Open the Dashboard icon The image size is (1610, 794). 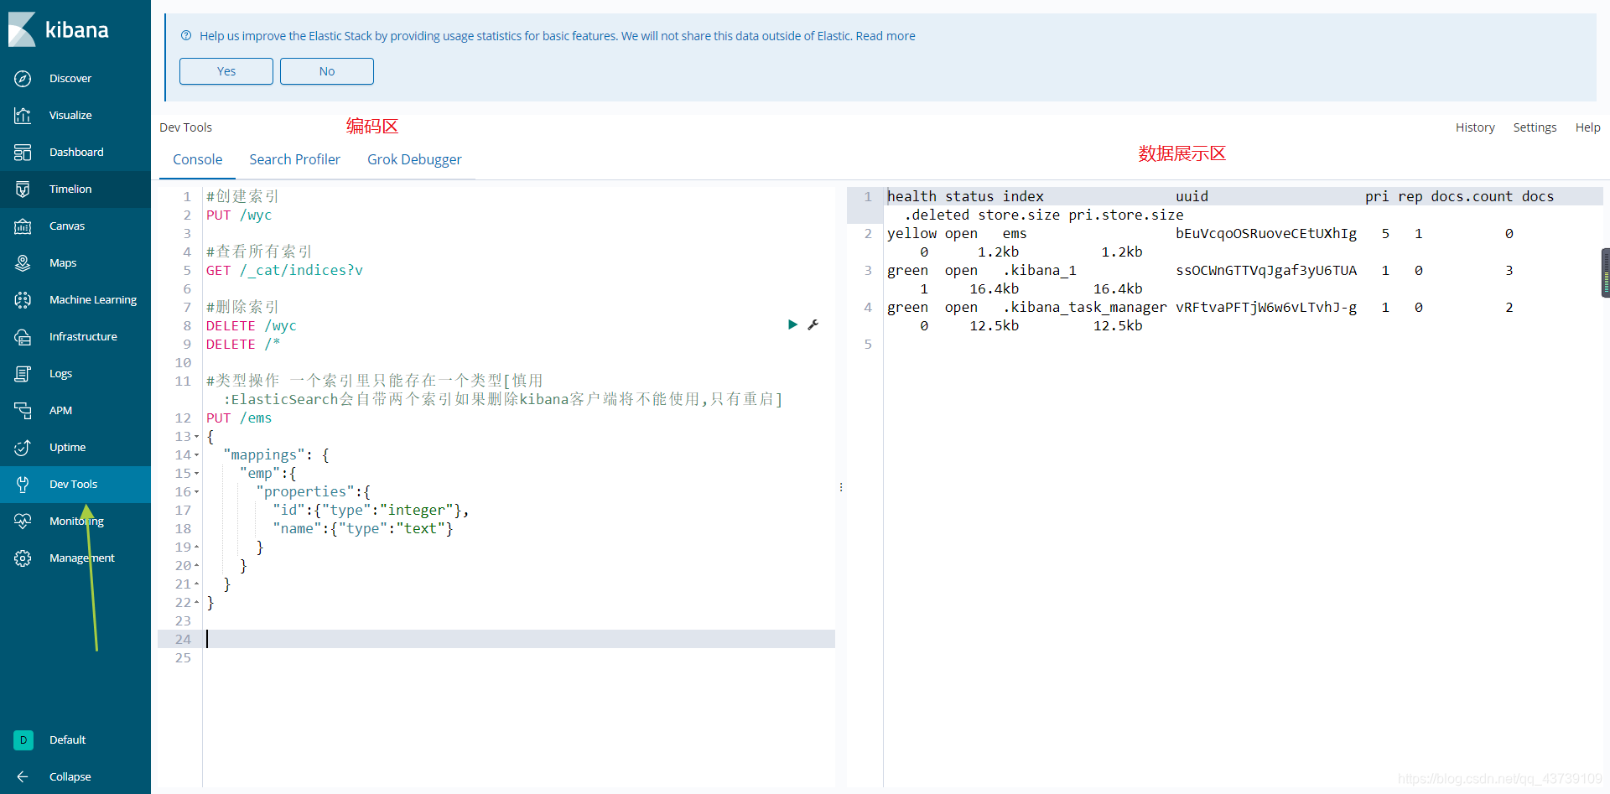[x=23, y=152]
